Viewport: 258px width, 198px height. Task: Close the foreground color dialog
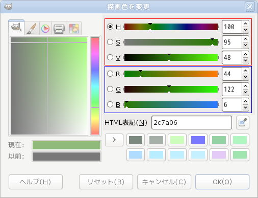(x=250, y=7)
